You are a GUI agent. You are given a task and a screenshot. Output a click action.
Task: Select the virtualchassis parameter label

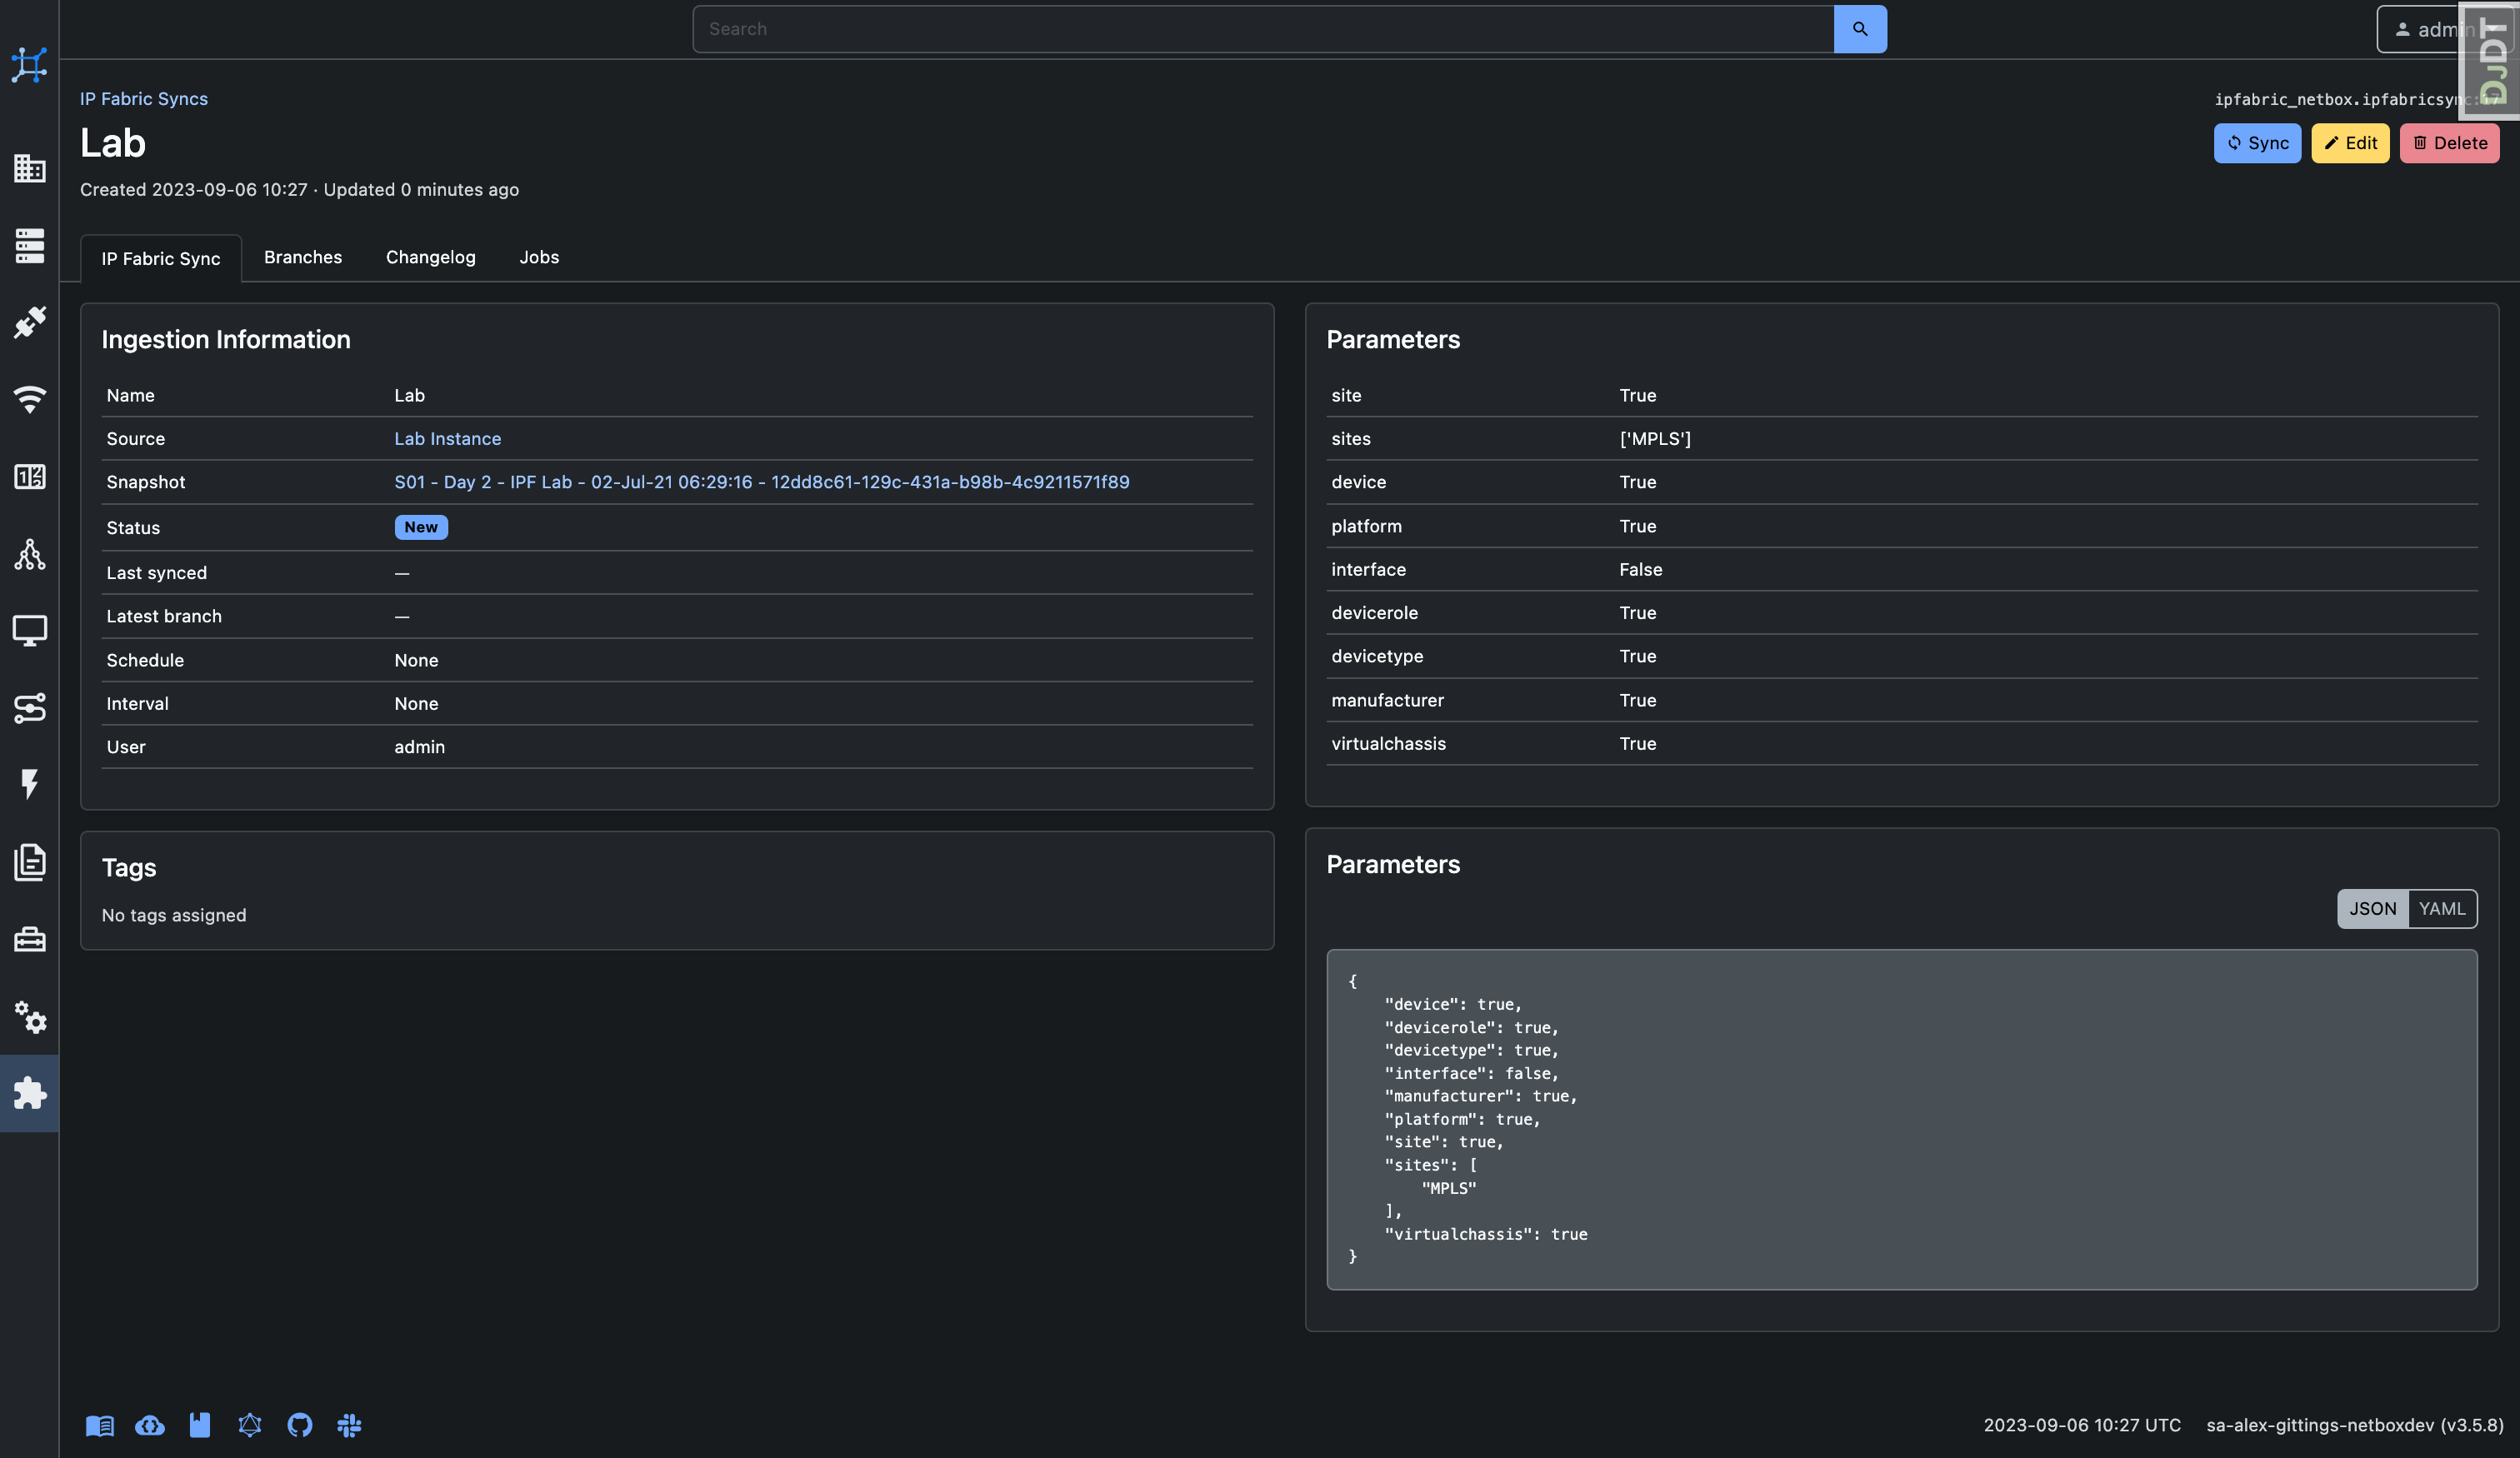[x=1388, y=743]
